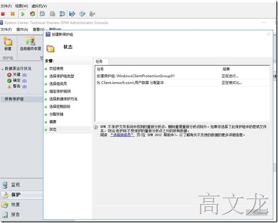Click the info icon beside DPM note

95,127
